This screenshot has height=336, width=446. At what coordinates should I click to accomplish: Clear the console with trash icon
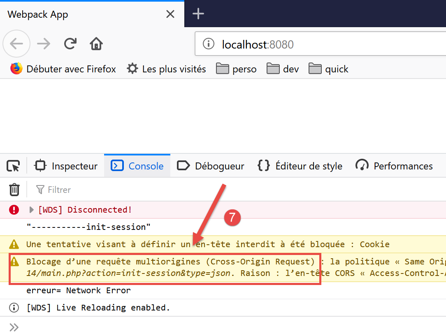(x=14, y=190)
